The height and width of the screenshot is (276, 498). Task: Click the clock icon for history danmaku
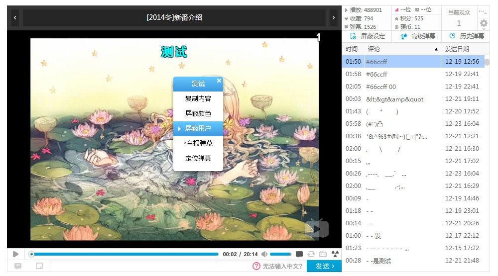click(x=453, y=36)
